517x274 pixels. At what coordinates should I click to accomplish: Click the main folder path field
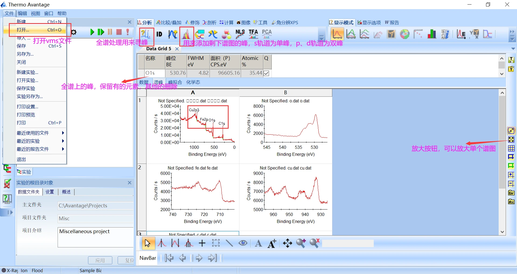pyautogui.click(x=96, y=206)
